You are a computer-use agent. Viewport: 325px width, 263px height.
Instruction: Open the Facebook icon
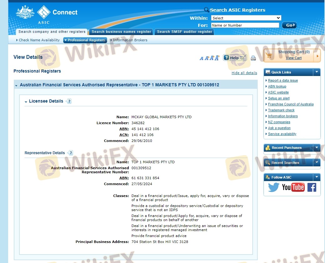click(312, 187)
